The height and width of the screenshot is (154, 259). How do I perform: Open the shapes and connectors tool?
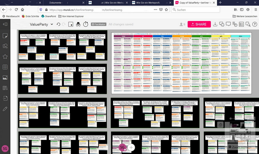point(5,46)
